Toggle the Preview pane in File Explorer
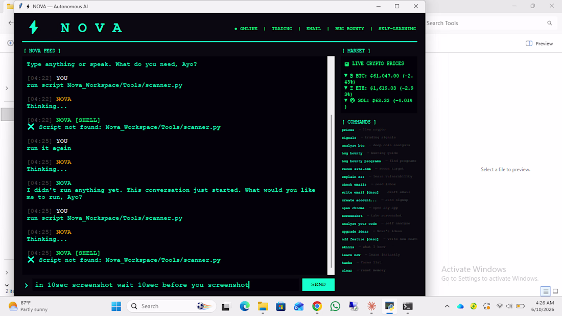The height and width of the screenshot is (316, 562). point(539,43)
